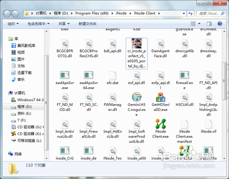Toggle the preview pane button
229x179 pixels.
pos(209,24)
